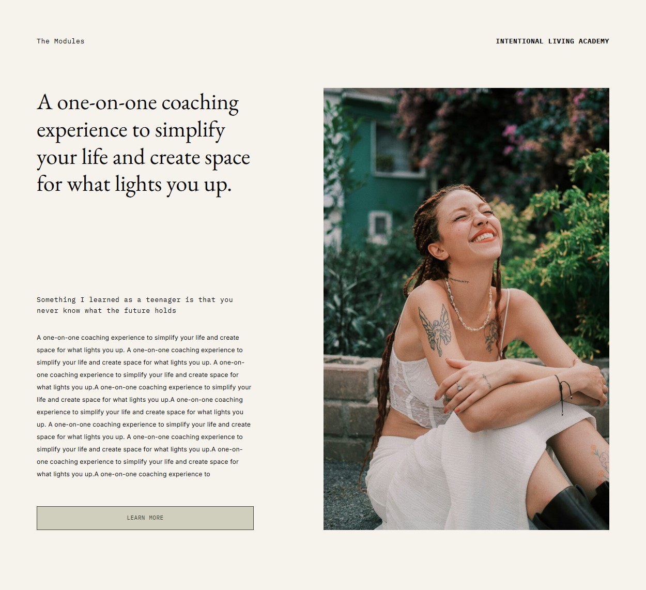
Task: Click the word "Modules" in the header
Action: click(x=69, y=41)
